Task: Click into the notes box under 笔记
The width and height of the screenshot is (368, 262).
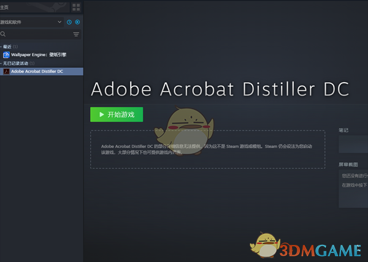Action: coord(353,144)
